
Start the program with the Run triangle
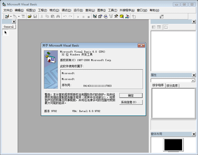point(78,17)
